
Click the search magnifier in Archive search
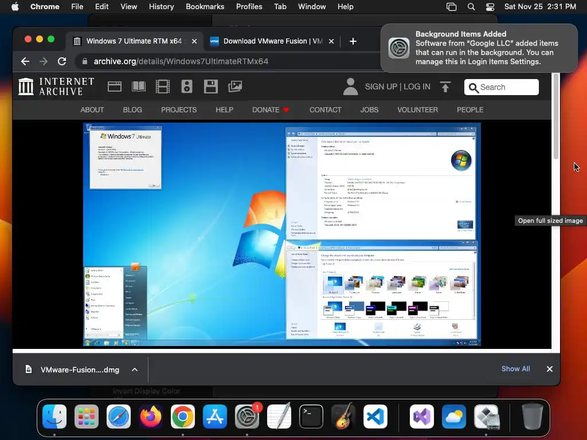click(473, 88)
